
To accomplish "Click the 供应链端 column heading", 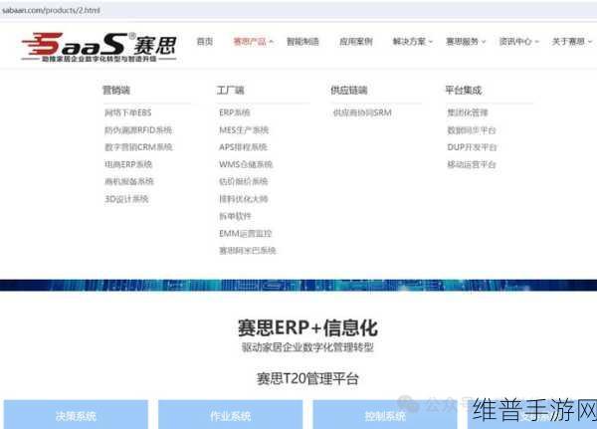I will pos(349,91).
